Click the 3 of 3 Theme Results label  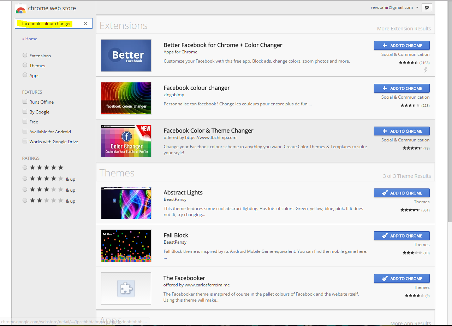[x=407, y=176]
